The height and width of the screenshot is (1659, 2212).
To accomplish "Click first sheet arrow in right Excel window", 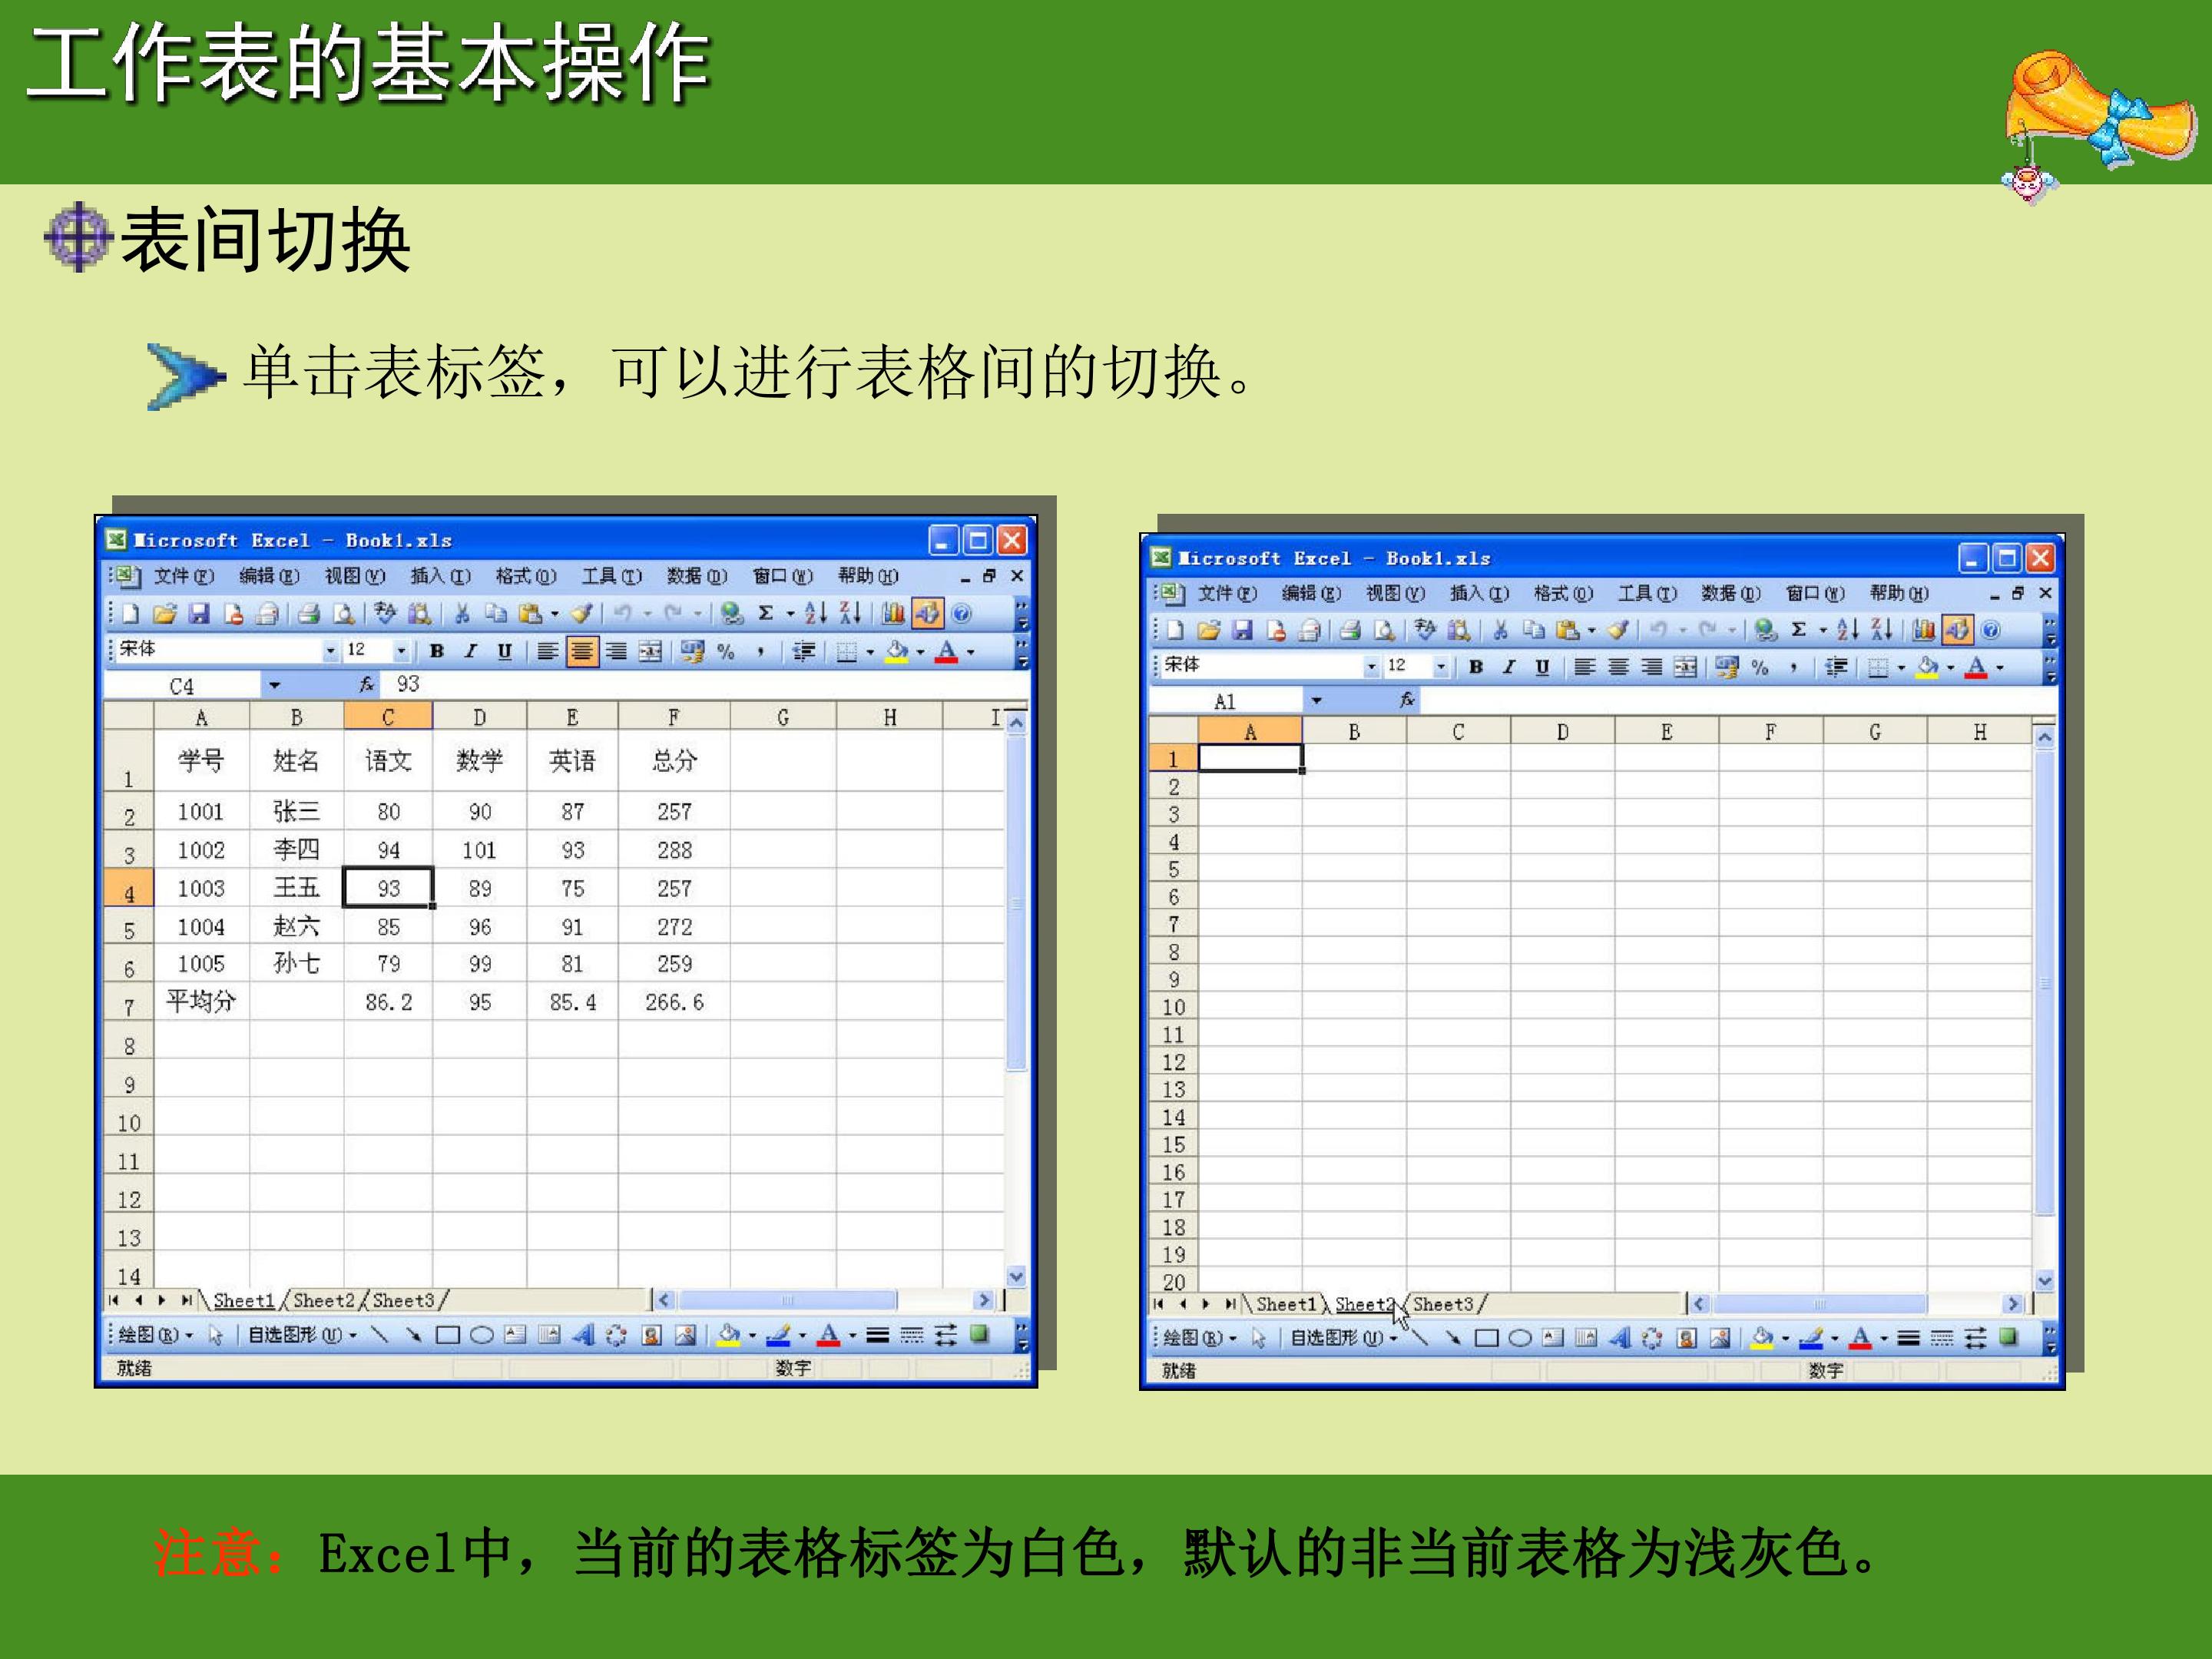I will point(1159,1304).
